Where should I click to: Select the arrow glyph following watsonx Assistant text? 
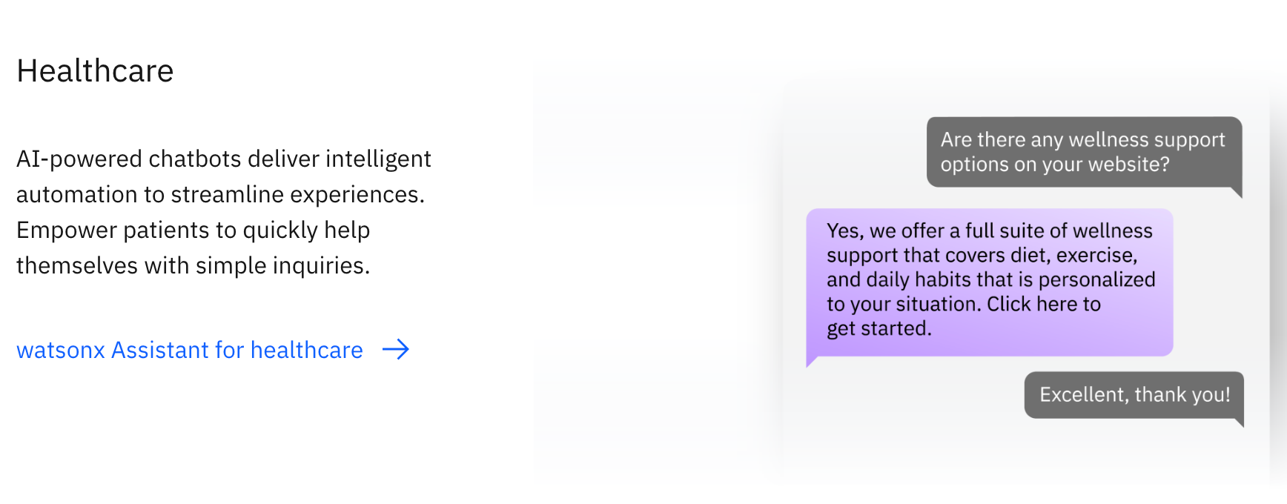coord(397,350)
